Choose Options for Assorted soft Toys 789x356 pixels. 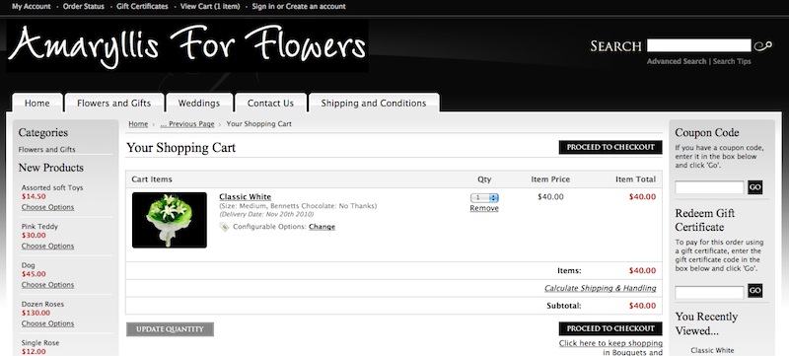[47, 207]
